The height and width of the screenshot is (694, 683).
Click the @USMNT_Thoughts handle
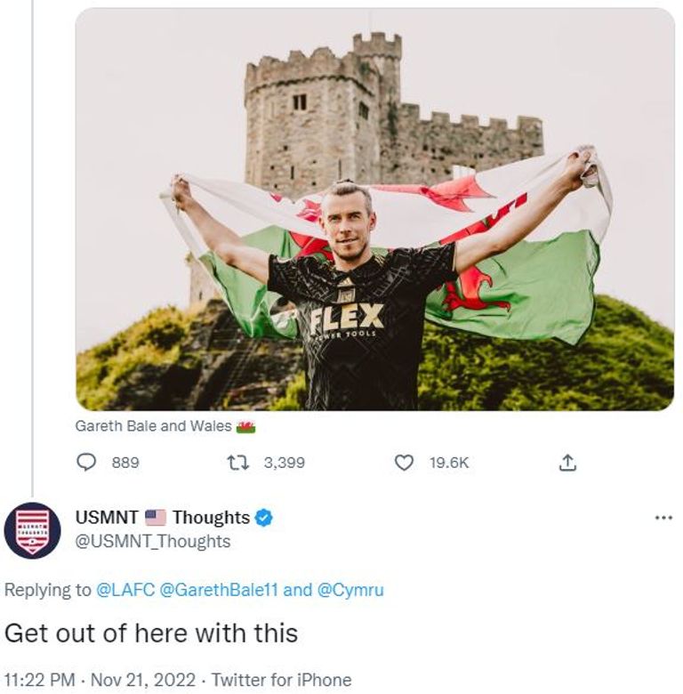coord(155,542)
